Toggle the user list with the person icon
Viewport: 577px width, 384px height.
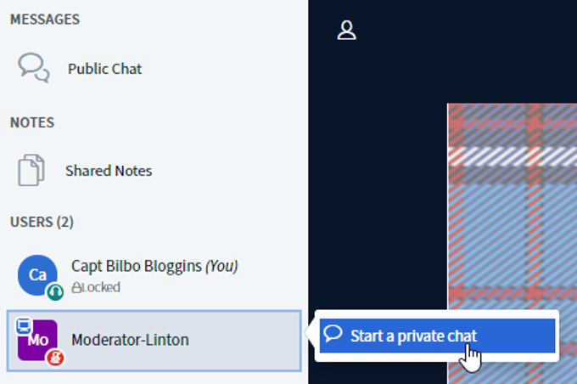point(347,31)
